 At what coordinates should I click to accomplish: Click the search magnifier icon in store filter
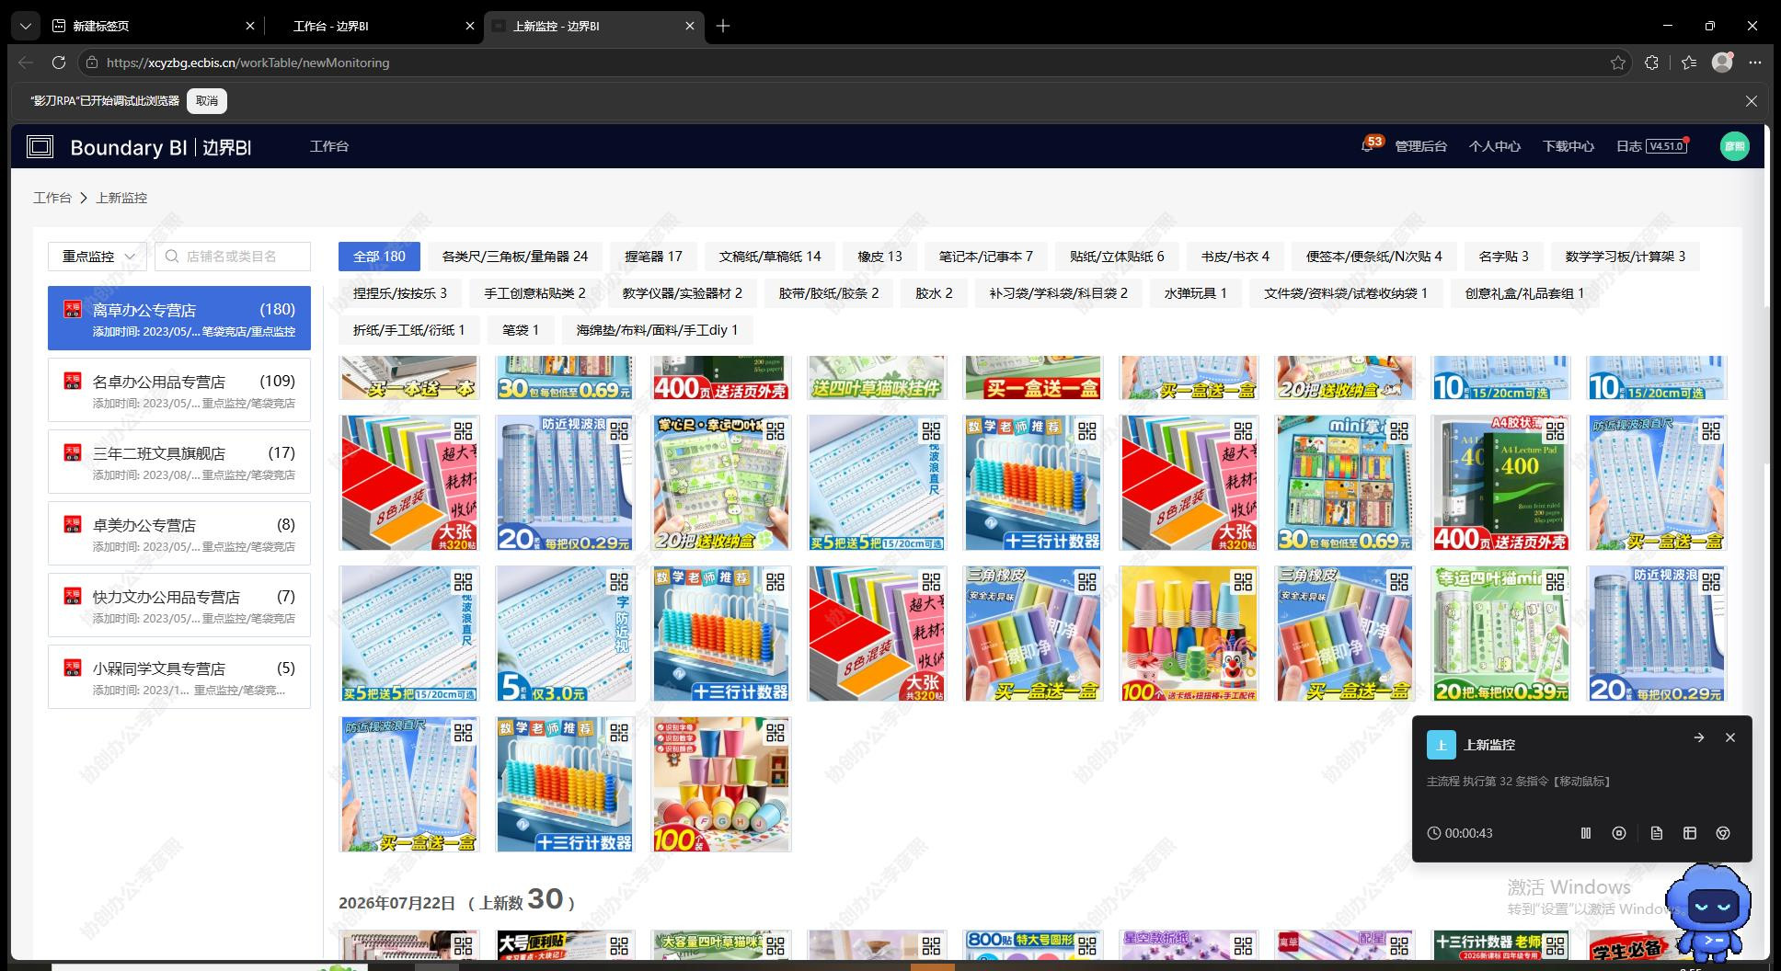coord(172,257)
